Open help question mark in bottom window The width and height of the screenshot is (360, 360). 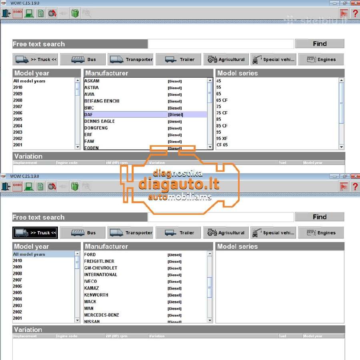click(x=355, y=186)
